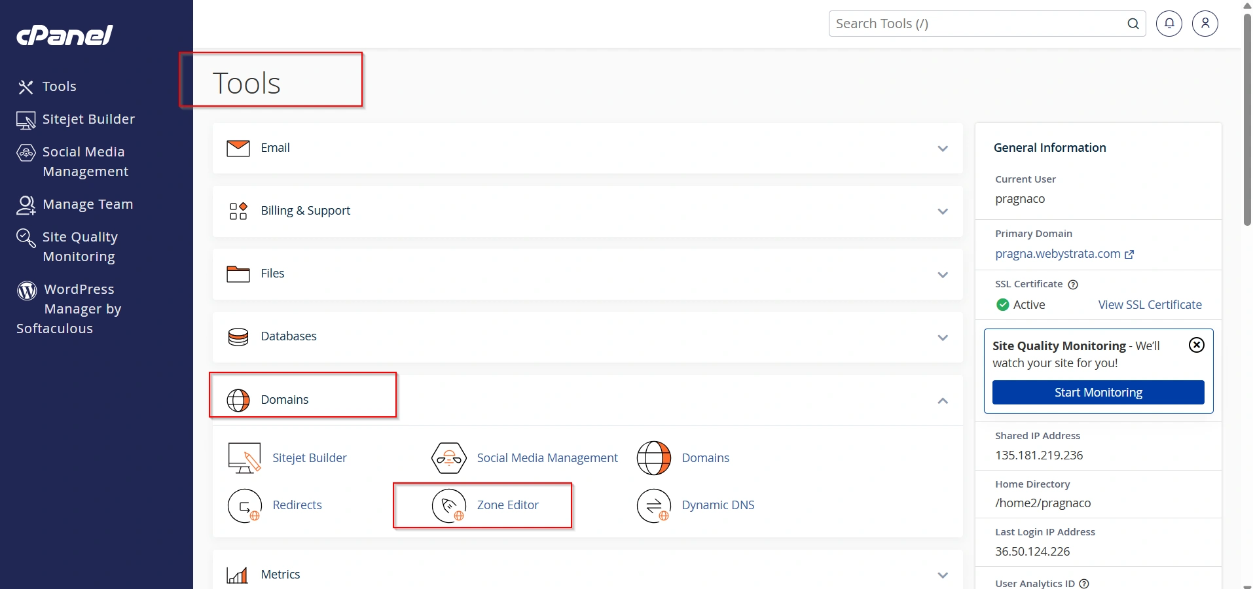This screenshot has width=1253, height=589.
Task: Click the Billing & Support icon
Action: click(238, 211)
